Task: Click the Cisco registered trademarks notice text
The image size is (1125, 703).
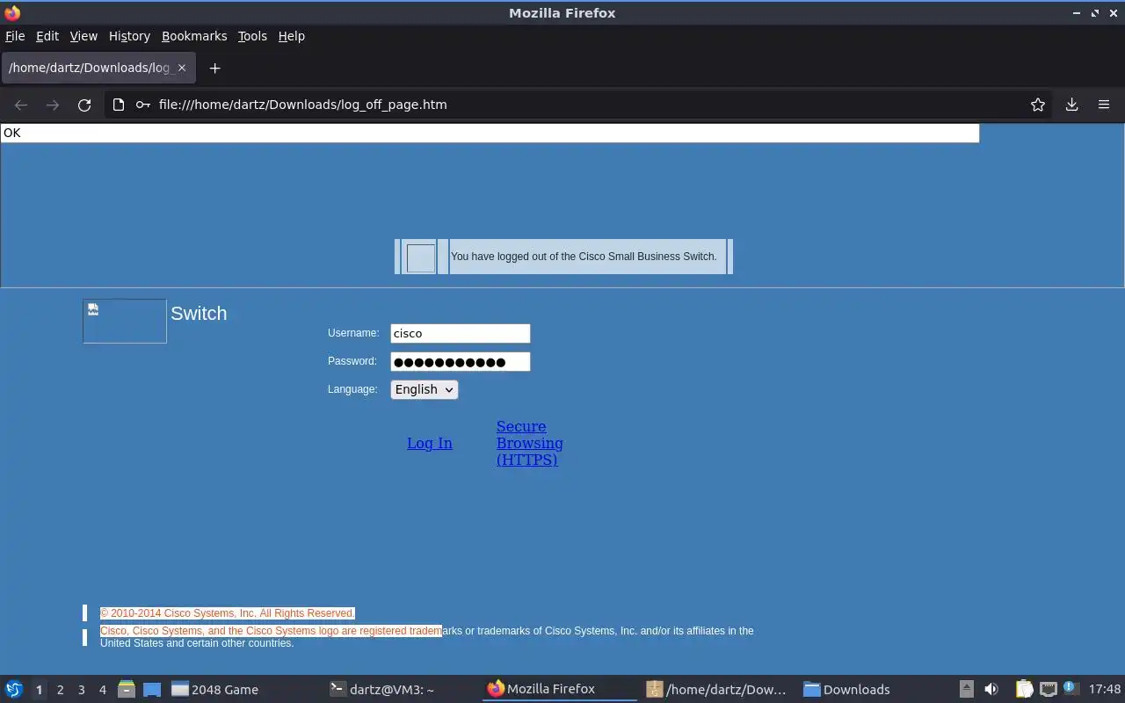Action: click(x=427, y=637)
